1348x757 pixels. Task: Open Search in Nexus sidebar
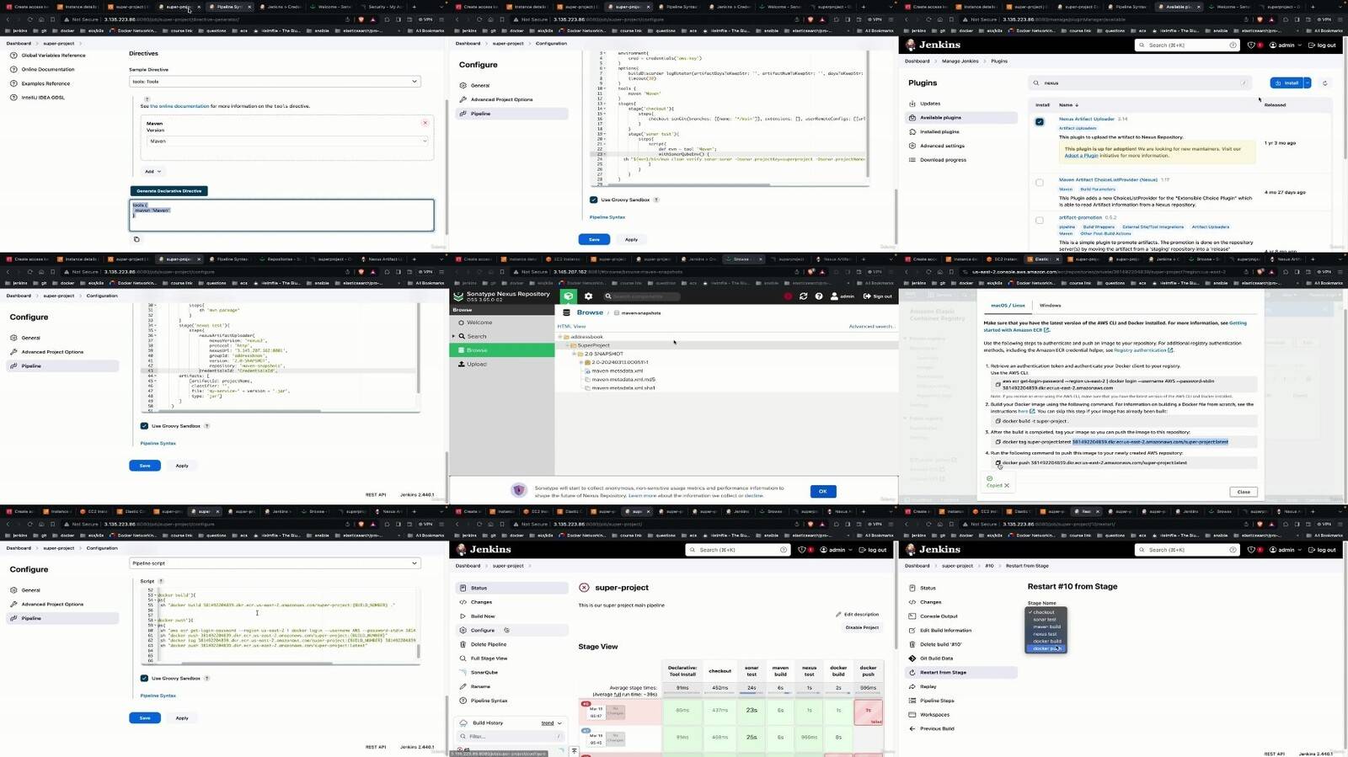tap(477, 336)
